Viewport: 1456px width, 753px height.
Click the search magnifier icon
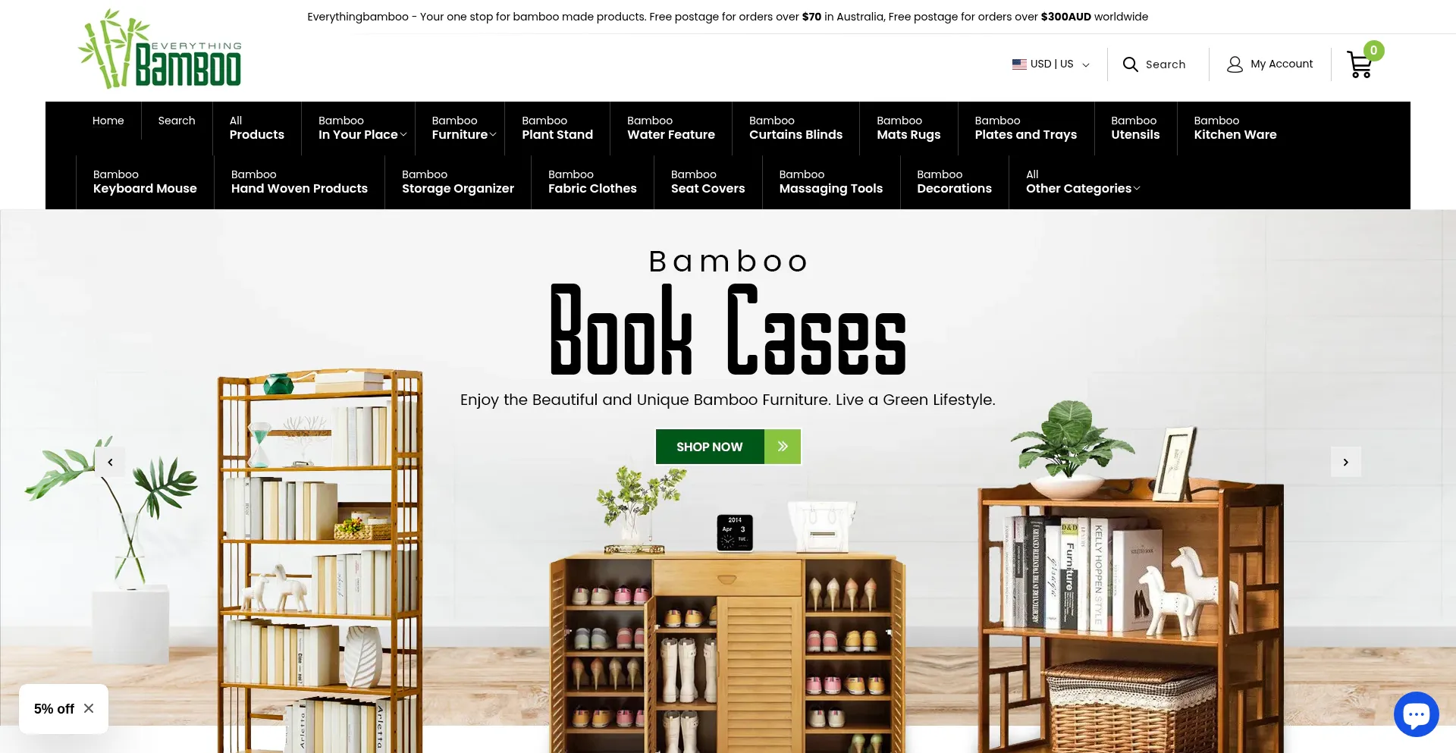tap(1130, 64)
